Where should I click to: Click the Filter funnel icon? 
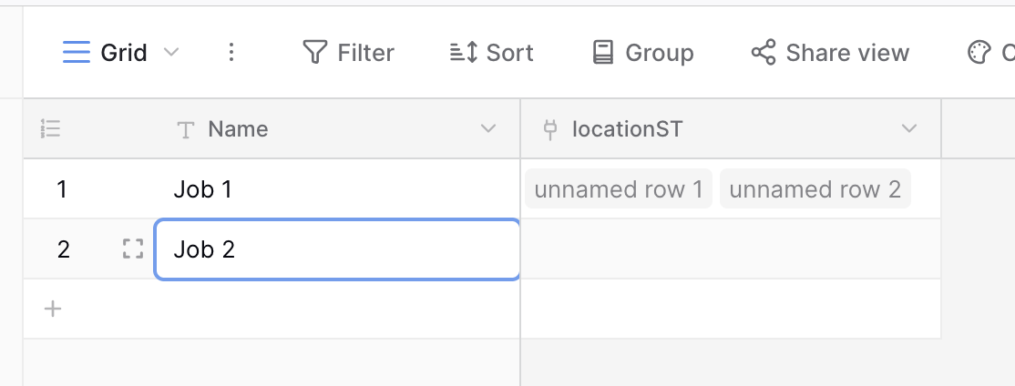tap(314, 53)
